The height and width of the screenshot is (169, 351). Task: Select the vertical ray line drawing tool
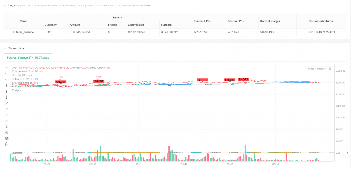(x=7, y=91)
